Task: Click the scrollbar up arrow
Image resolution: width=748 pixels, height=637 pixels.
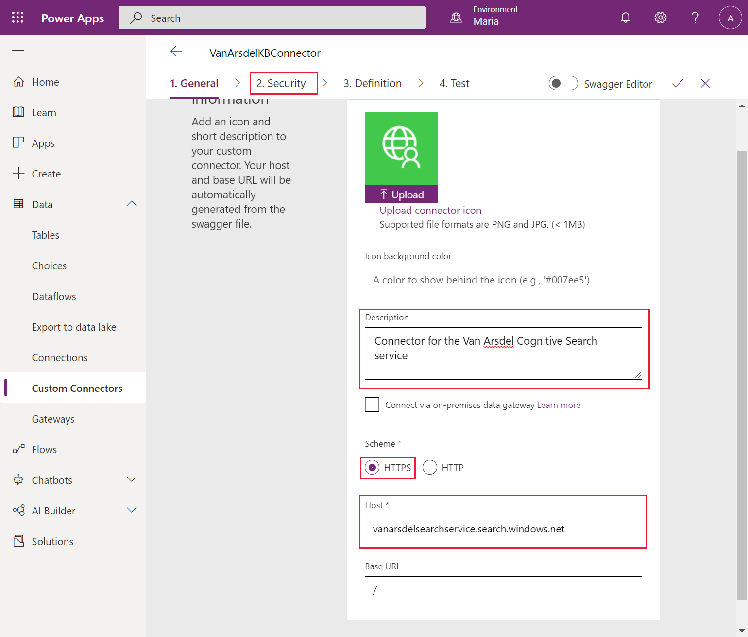Action: pyautogui.click(x=742, y=105)
